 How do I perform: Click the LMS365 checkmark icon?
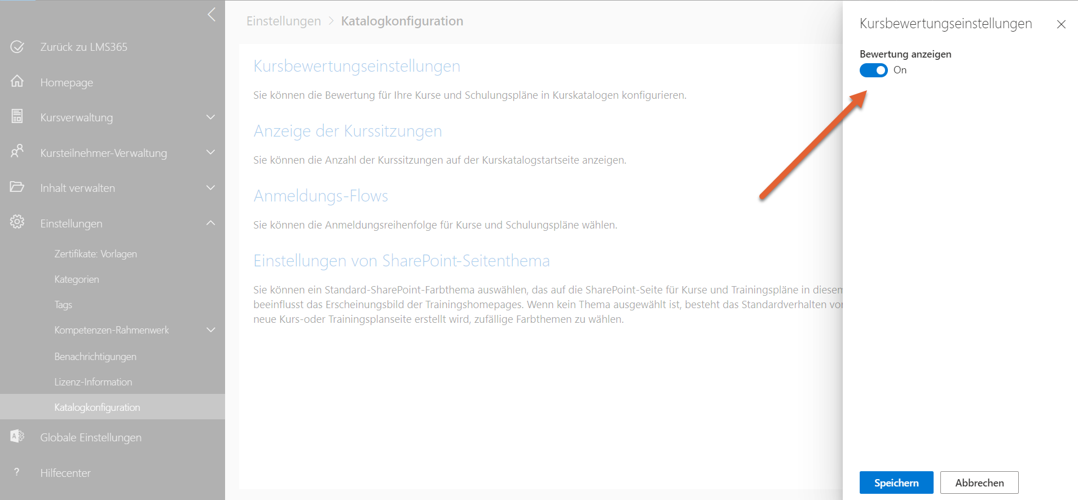17,47
